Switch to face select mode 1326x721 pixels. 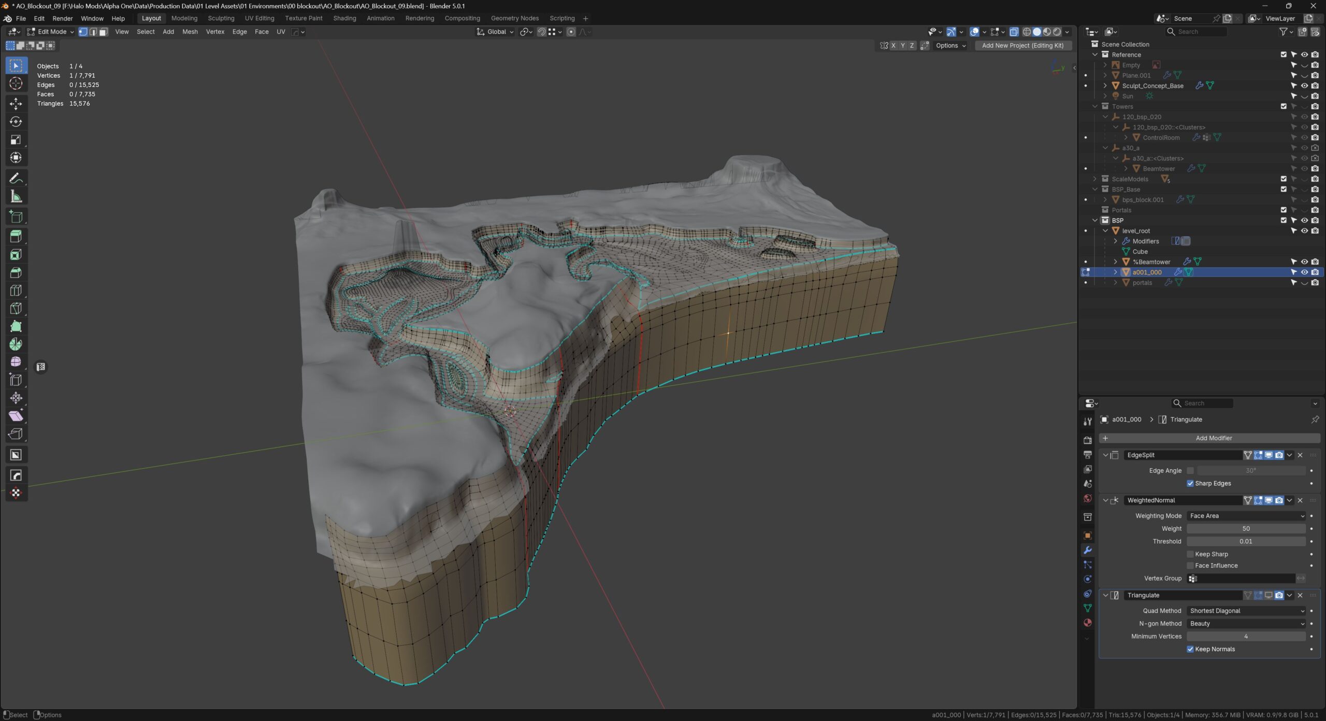103,32
